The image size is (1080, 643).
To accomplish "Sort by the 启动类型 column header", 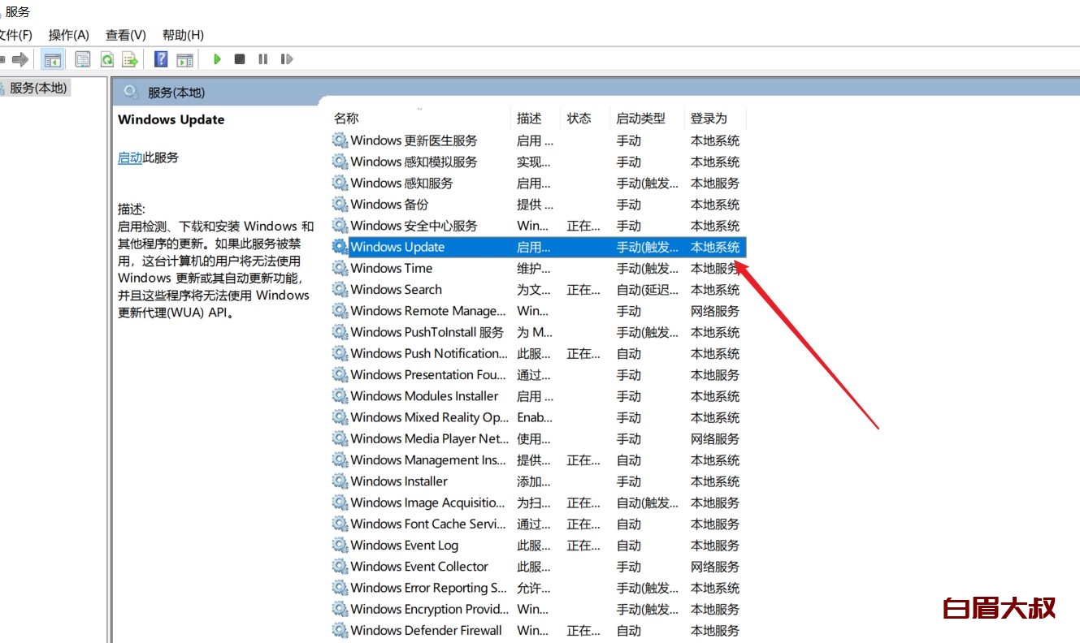I will [x=640, y=119].
